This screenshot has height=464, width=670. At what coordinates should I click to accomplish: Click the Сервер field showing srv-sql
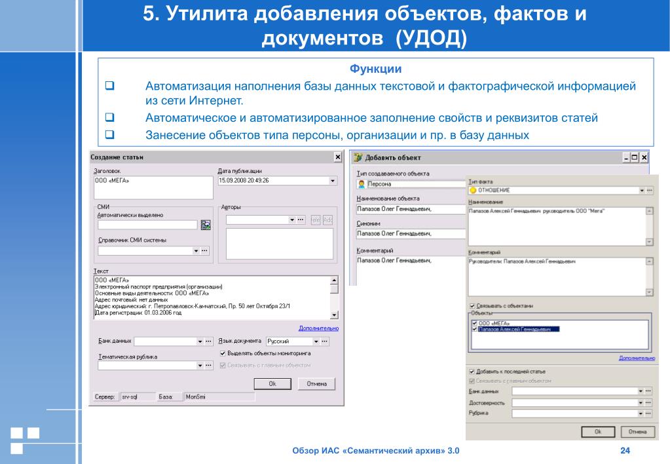[x=138, y=397]
